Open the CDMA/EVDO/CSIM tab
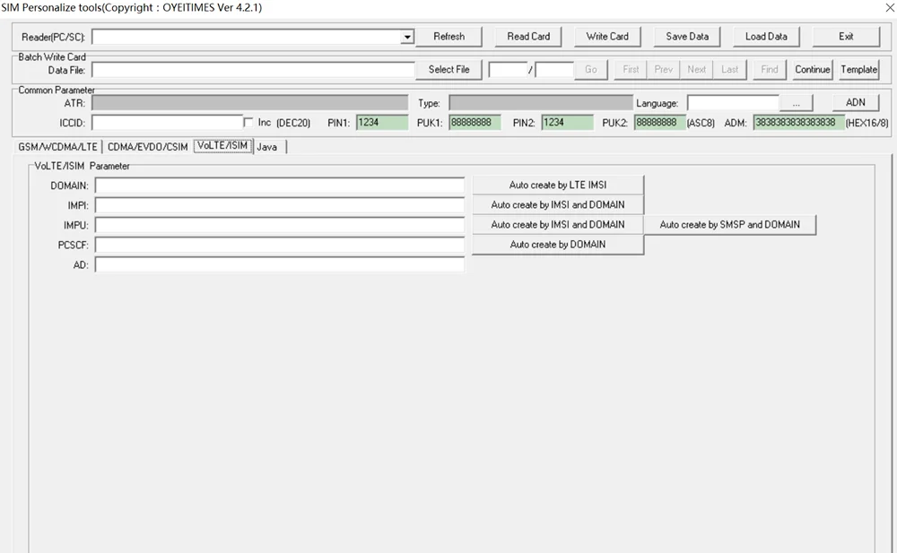 (x=148, y=145)
